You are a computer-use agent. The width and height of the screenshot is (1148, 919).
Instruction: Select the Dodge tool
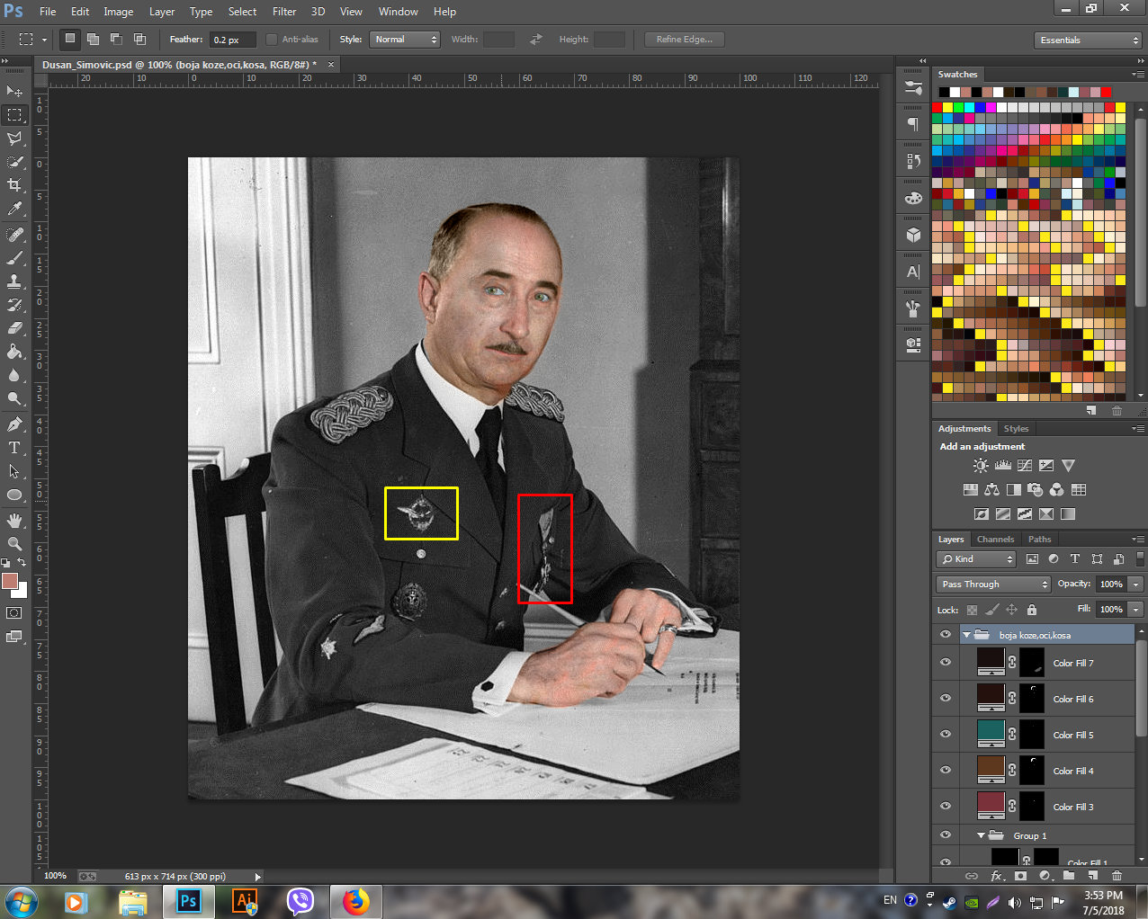[x=14, y=398]
